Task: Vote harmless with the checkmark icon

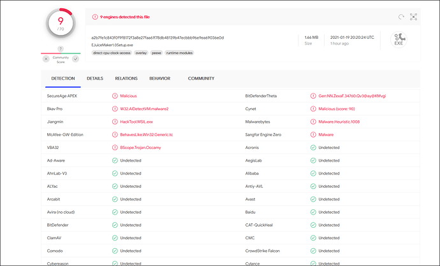Action: click(x=75, y=59)
